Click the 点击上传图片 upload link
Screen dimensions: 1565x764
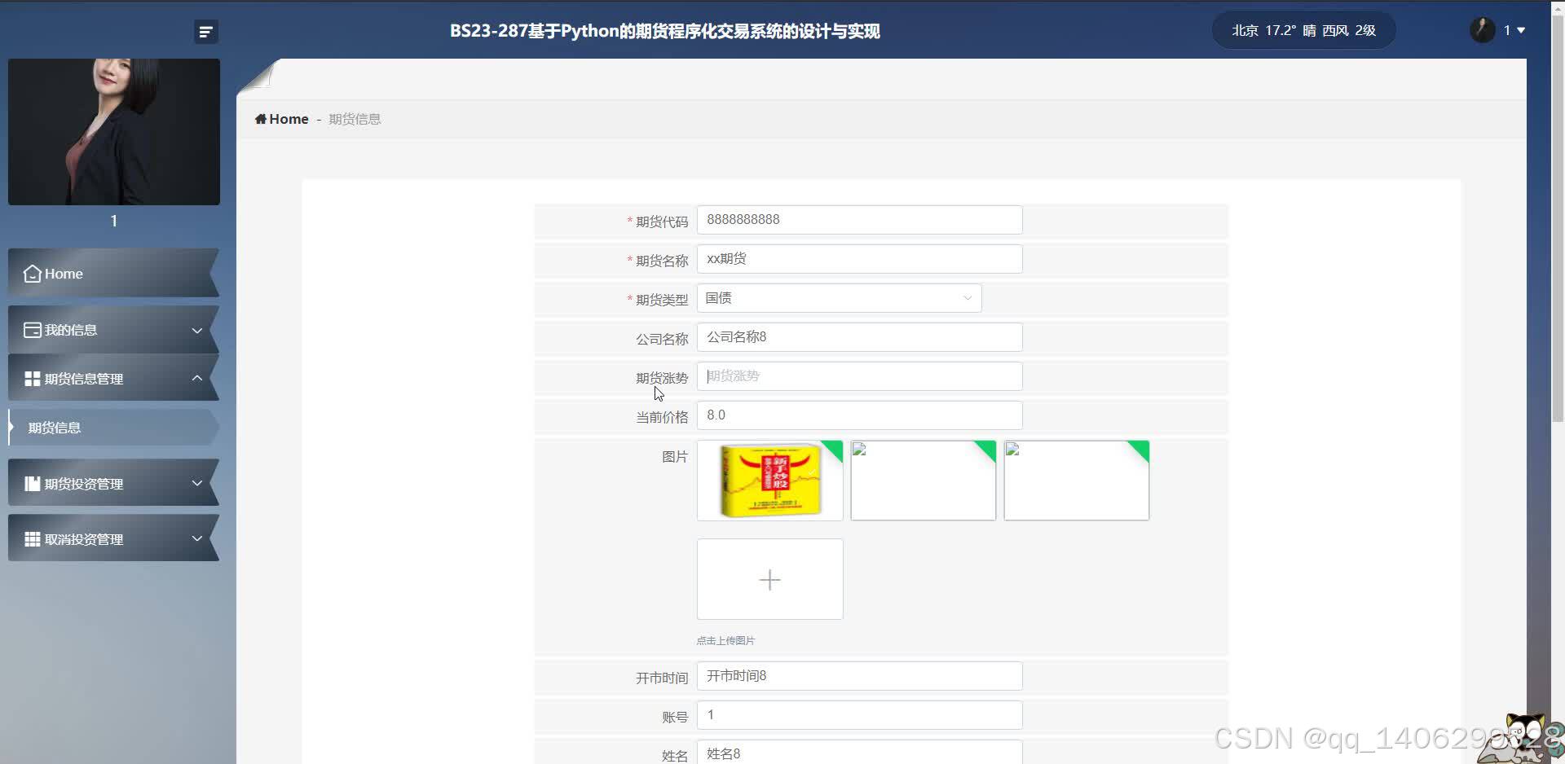pyautogui.click(x=725, y=640)
